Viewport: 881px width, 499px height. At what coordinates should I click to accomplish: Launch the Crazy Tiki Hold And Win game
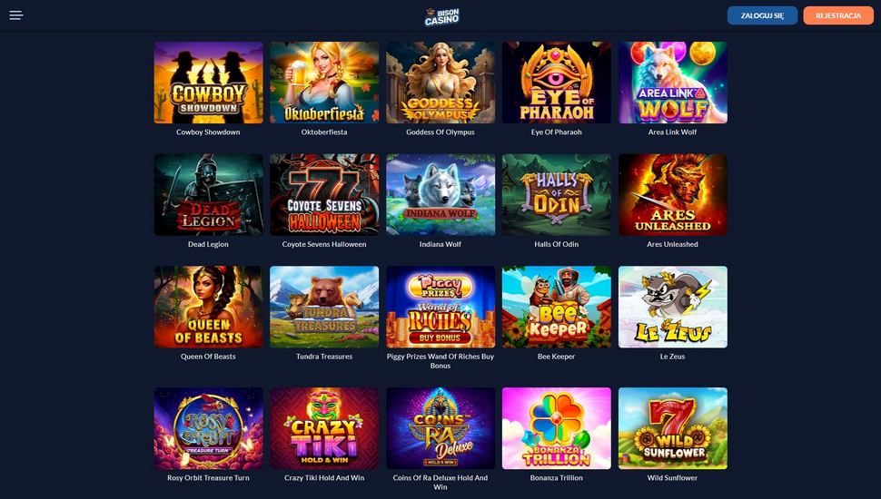(324, 428)
